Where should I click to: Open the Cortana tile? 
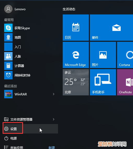[125, 55]
